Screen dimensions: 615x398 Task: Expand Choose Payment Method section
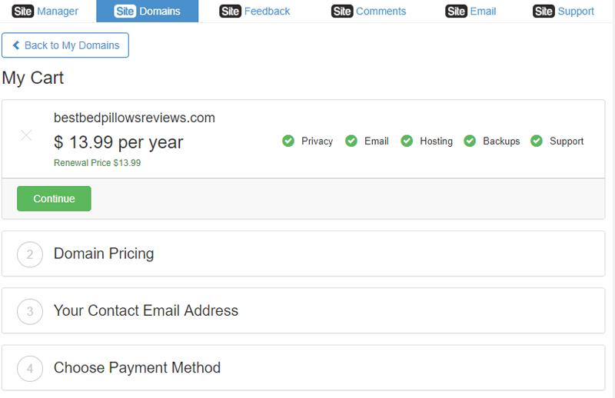[137, 368]
